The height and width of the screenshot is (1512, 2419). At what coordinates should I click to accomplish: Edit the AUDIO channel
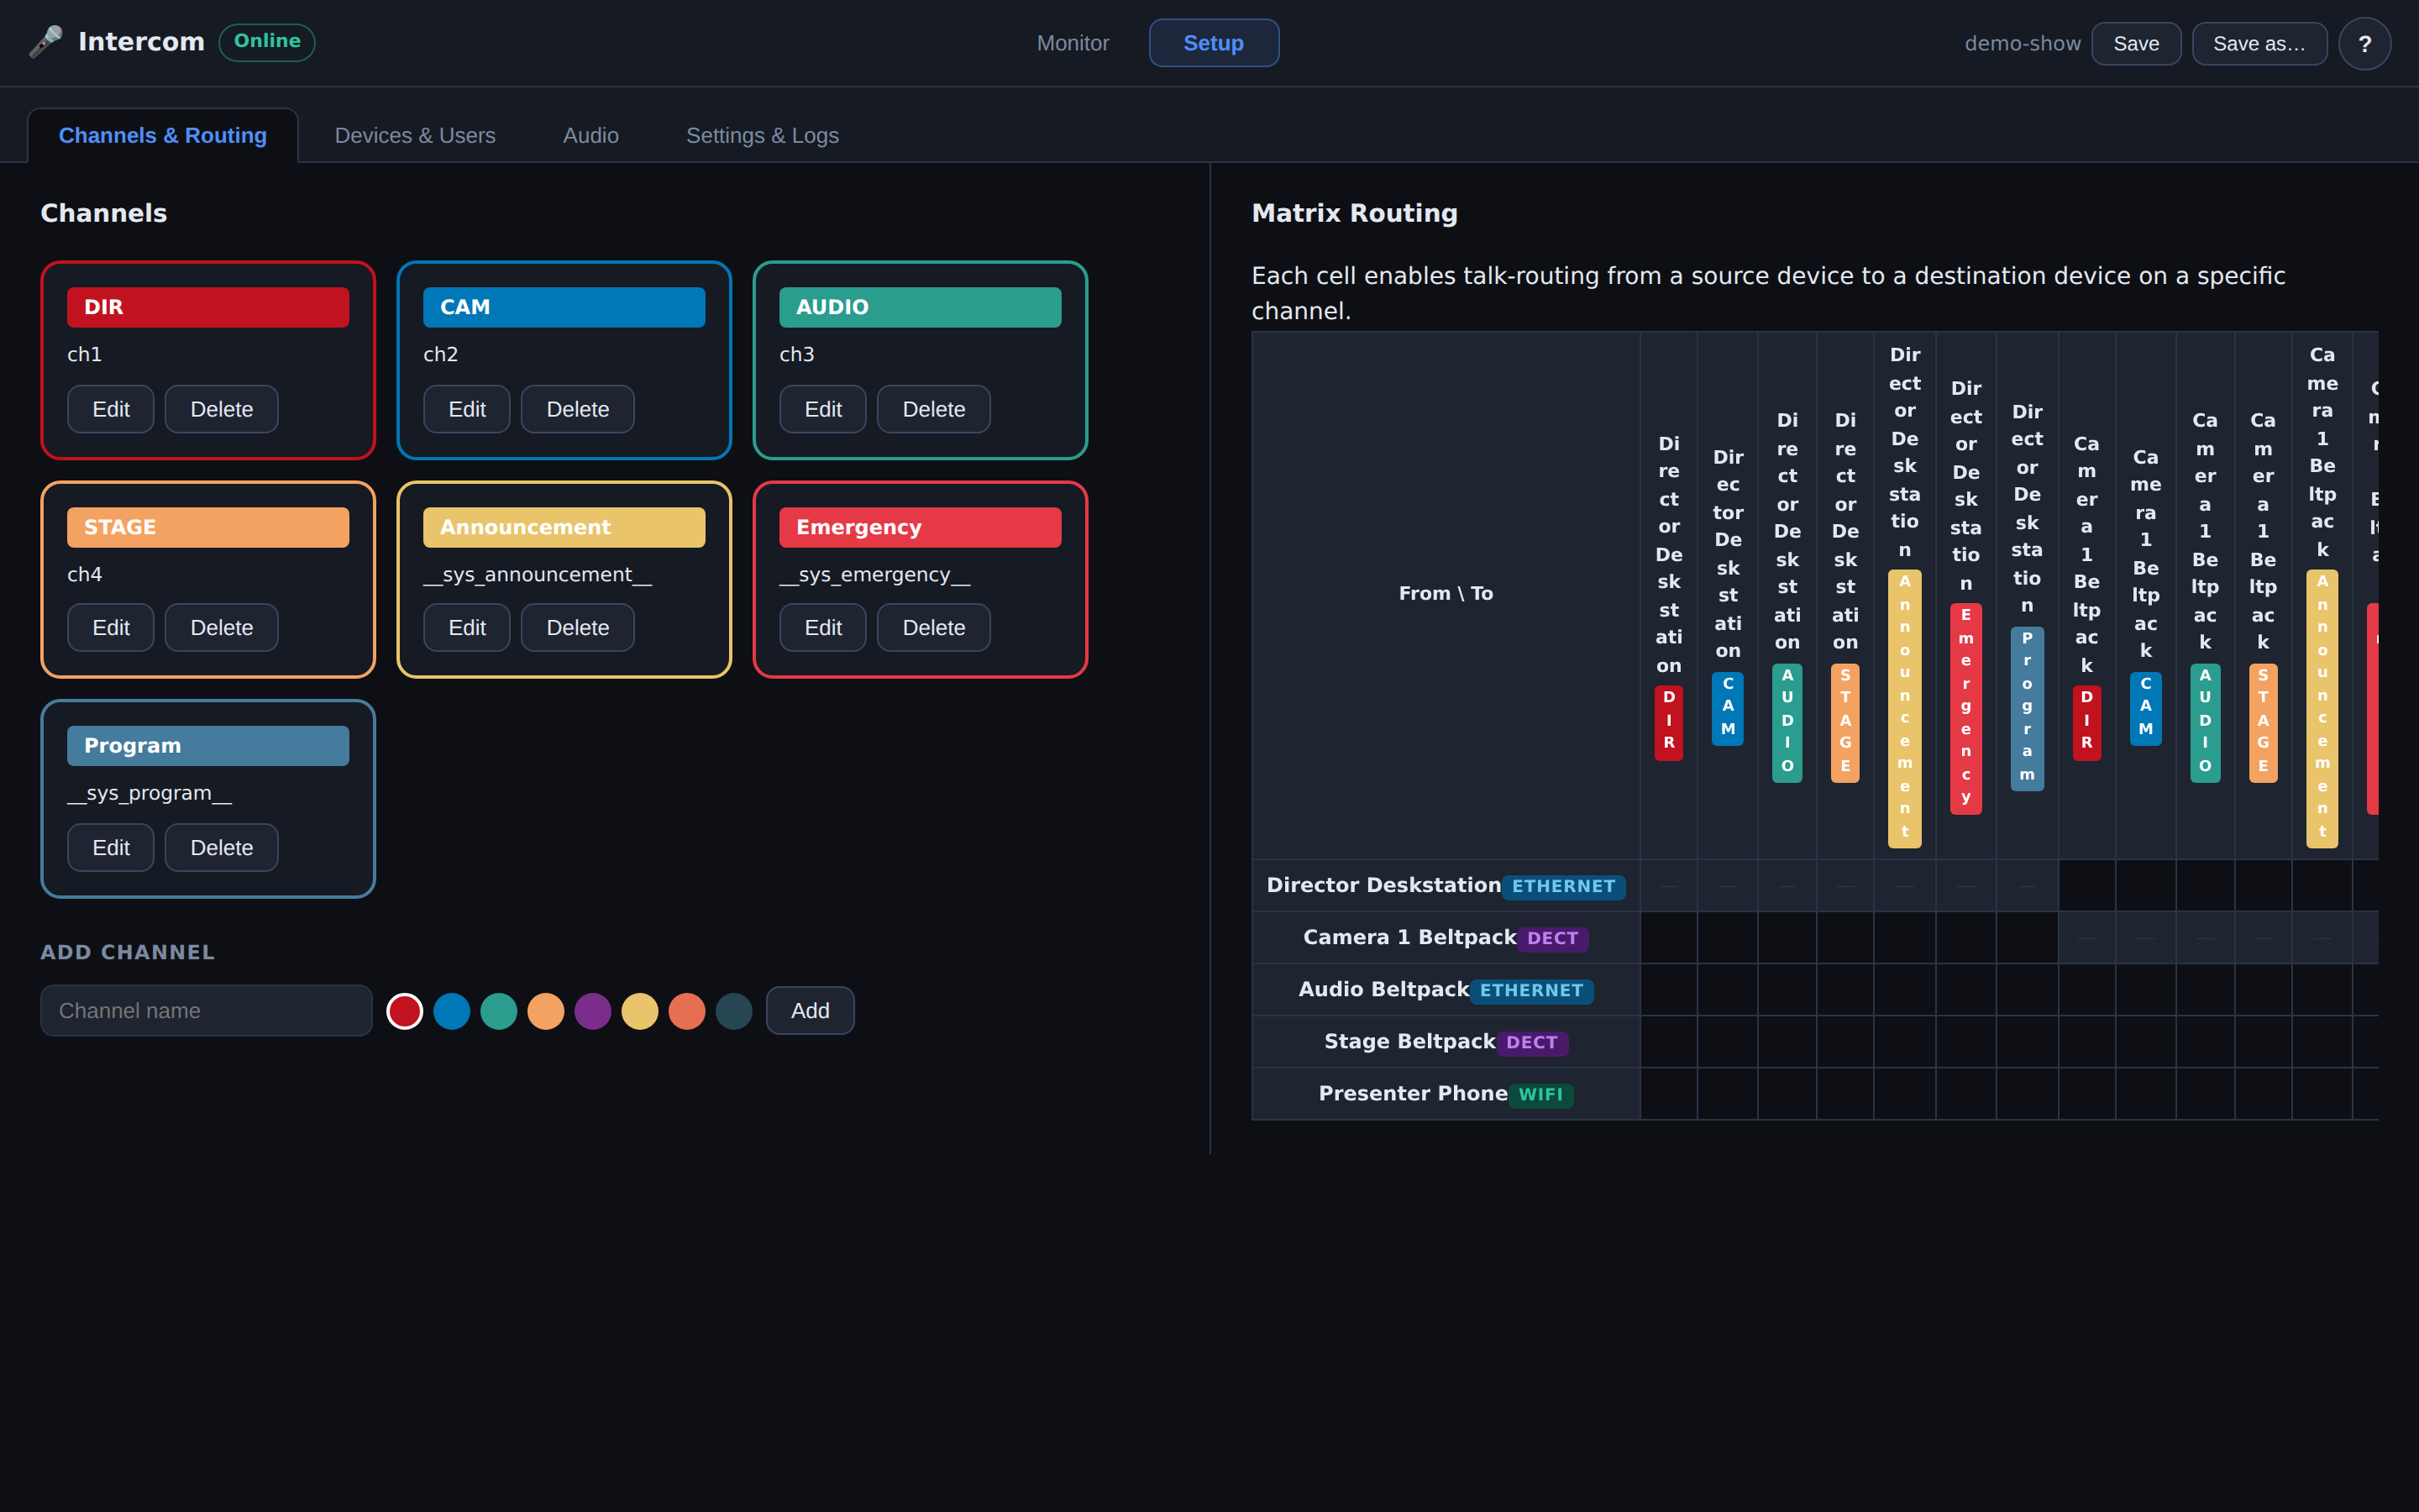tap(822, 409)
